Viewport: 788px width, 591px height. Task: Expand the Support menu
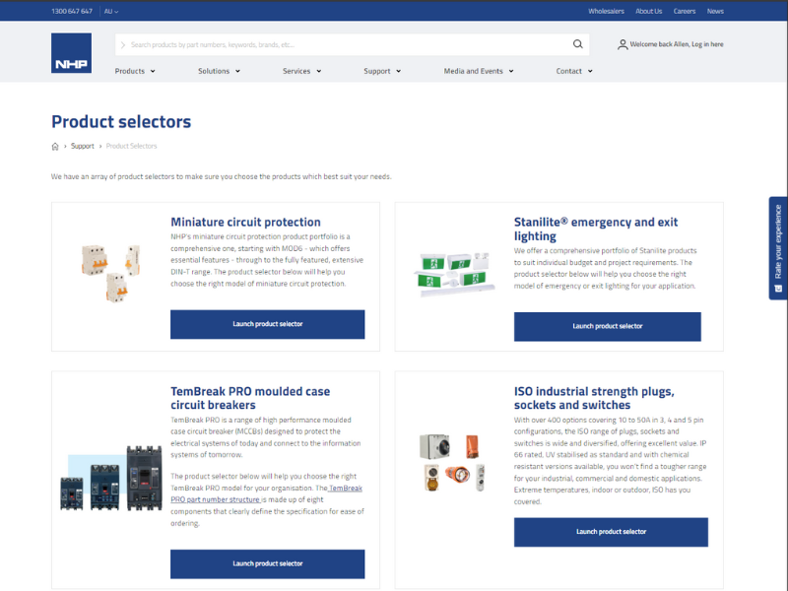(382, 71)
